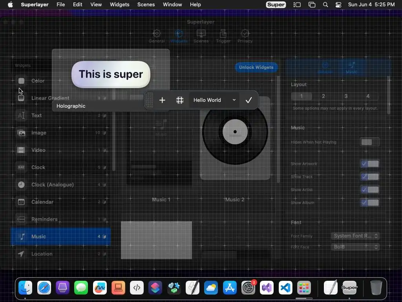
Task: Add a new widget with plus icon
Action: coord(162,100)
